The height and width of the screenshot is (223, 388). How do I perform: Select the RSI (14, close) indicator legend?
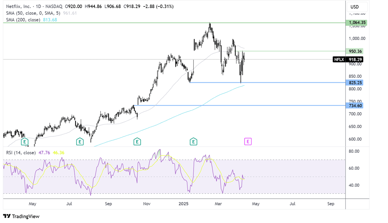tap(21, 153)
